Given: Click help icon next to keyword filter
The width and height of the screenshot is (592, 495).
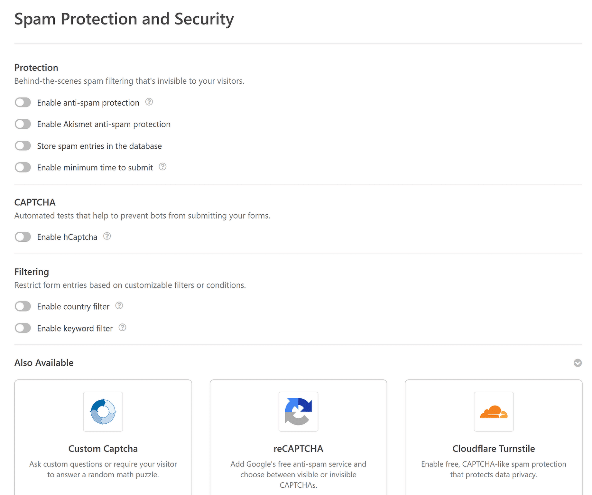Looking at the screenshot, I should [123, 328].
